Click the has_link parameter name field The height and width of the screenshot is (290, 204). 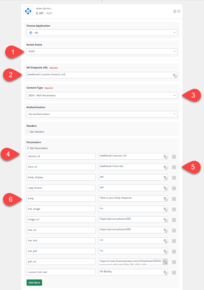pyautogui.click(x=61, y=241)
